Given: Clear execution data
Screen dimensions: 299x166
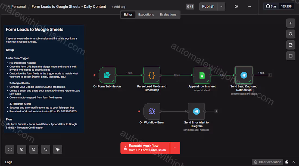Looking at the screenshot, I should 267,162.
